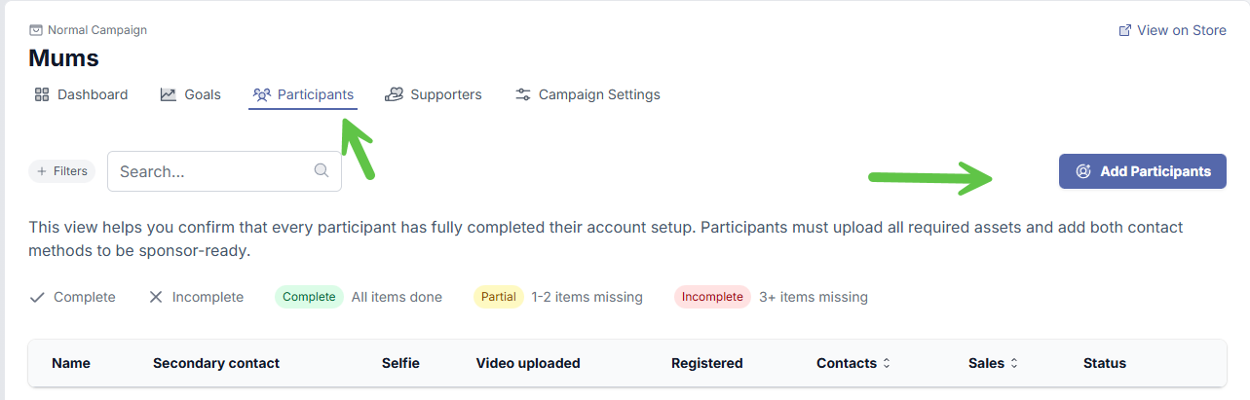
Task: Click the search magnifier icon
Action: [322, 170]
